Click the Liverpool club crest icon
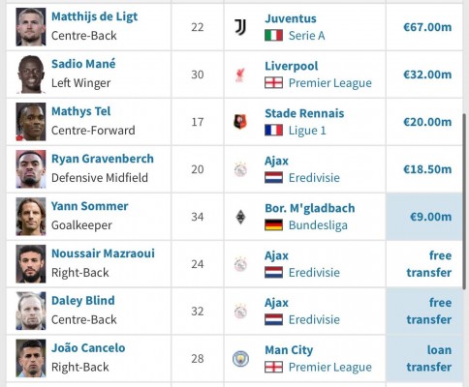This screenshot has width=469, height=387. 240,74
